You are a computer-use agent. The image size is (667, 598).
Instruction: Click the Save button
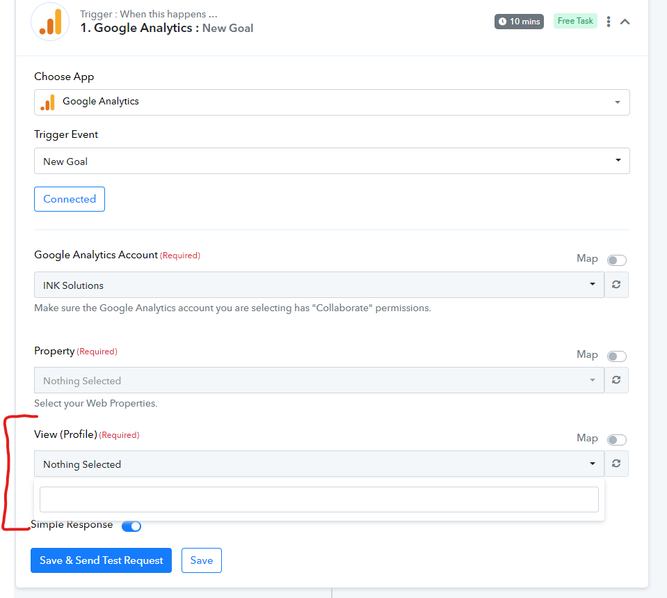pos(202,560)
